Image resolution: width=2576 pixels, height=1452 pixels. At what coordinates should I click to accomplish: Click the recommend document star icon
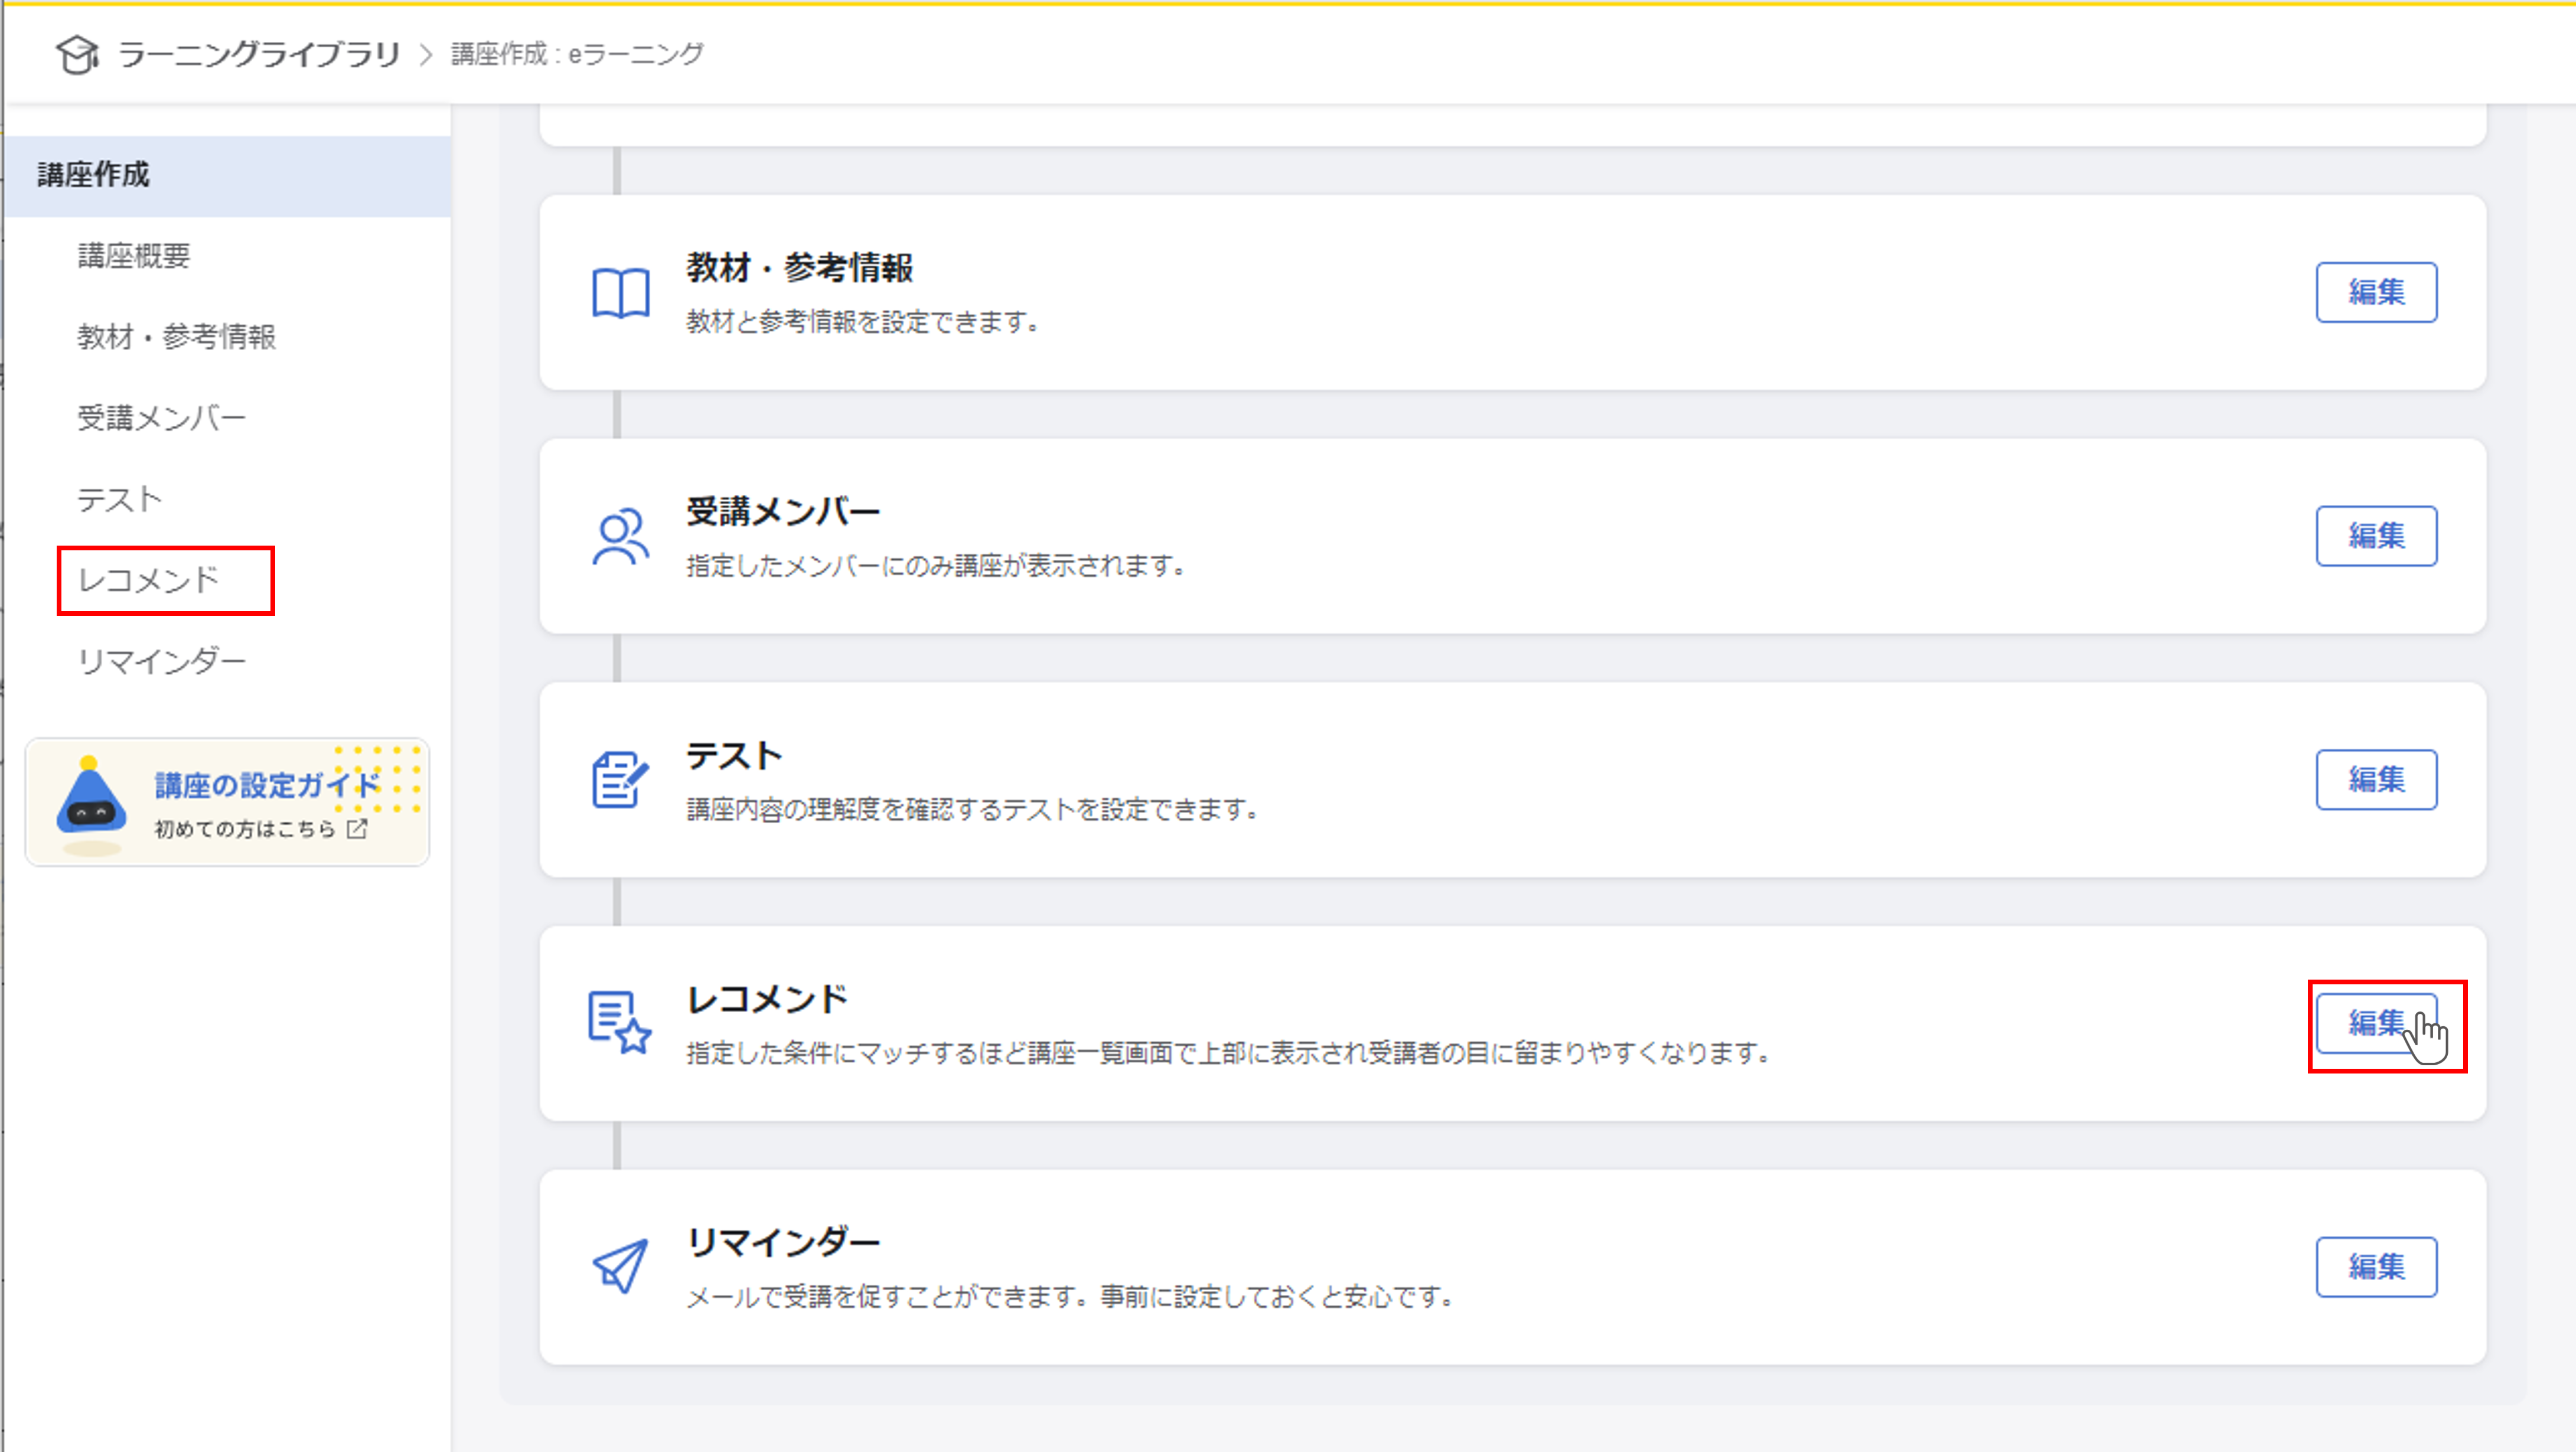tap(620, 1022)
